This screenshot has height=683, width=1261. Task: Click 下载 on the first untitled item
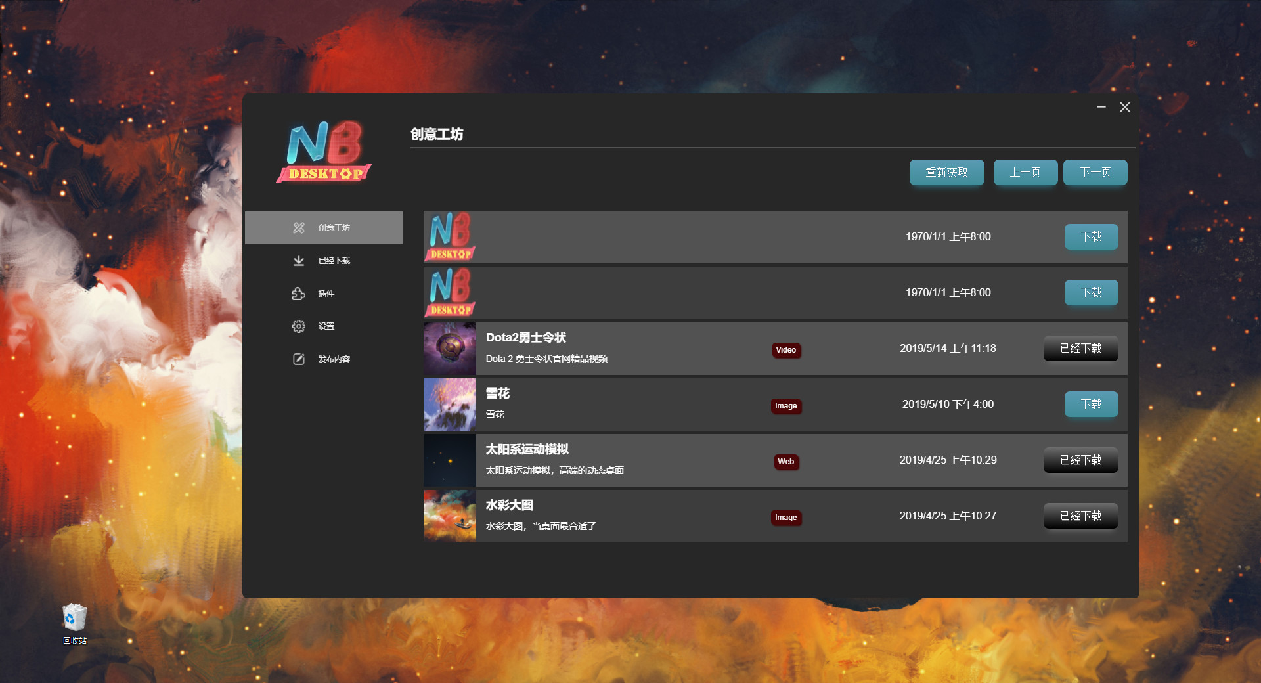[1091, 237]
